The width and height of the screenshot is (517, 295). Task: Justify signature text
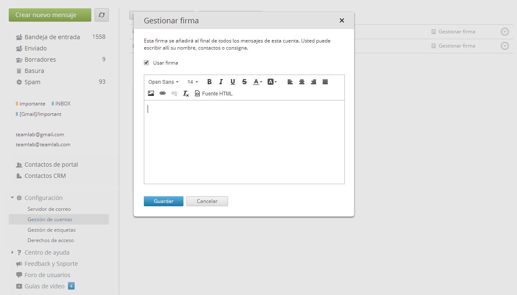325,82
